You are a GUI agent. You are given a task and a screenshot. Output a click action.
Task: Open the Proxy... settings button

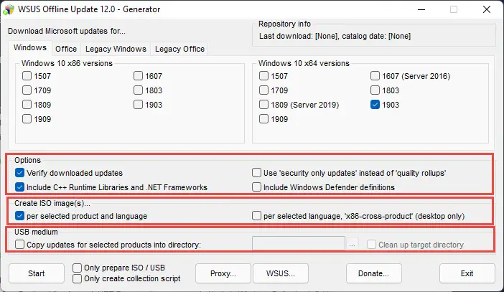[223, 273]
